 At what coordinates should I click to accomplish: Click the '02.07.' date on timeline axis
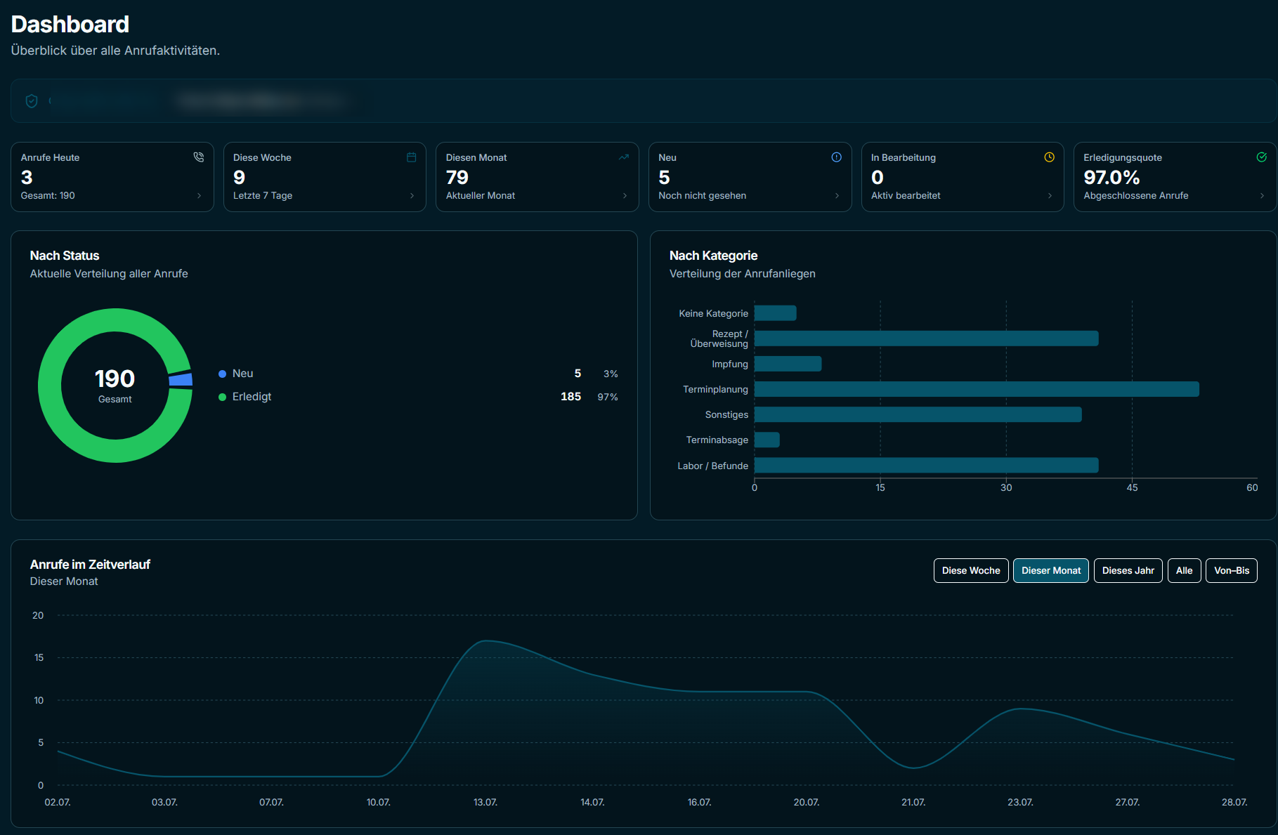[x=58, y=802]
